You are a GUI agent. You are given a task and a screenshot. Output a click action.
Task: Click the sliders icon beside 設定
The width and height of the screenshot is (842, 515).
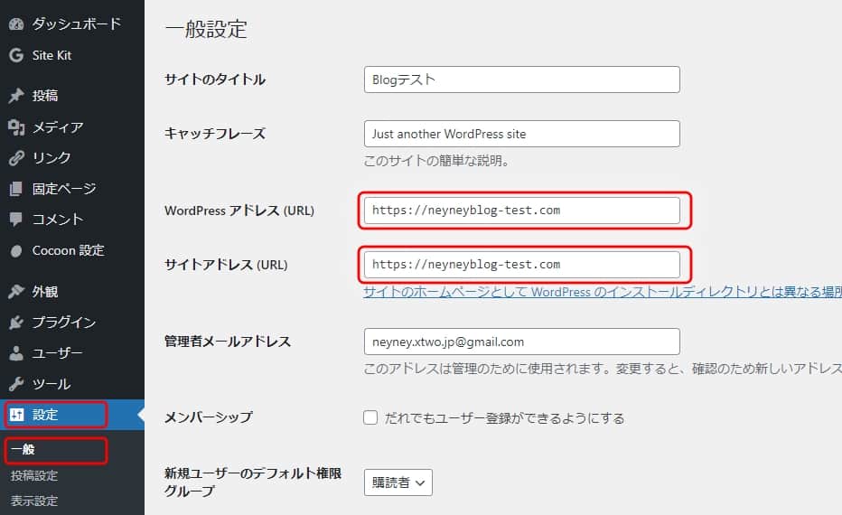(16, 415)
